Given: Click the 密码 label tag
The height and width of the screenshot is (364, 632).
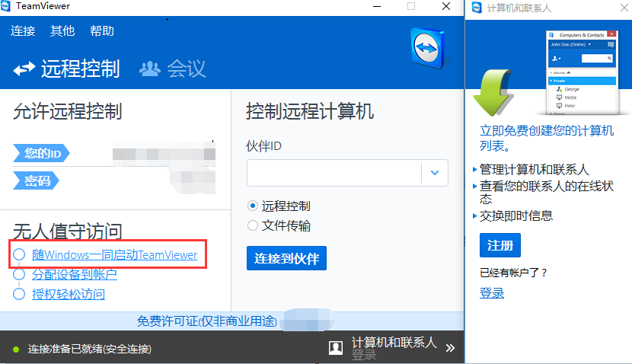Looking at the screenshot, I should [37, 180].
